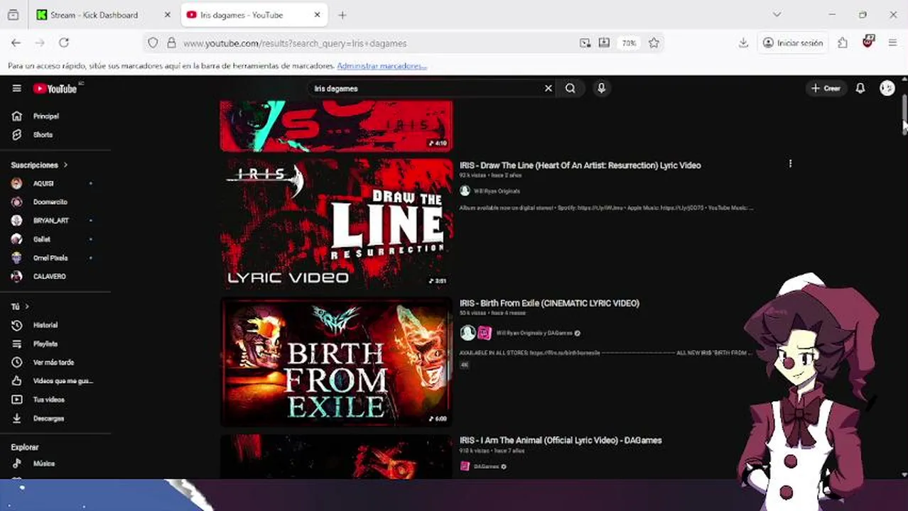
Task: Click the Draw The Line video thumbnail
Action: [336, 223]
